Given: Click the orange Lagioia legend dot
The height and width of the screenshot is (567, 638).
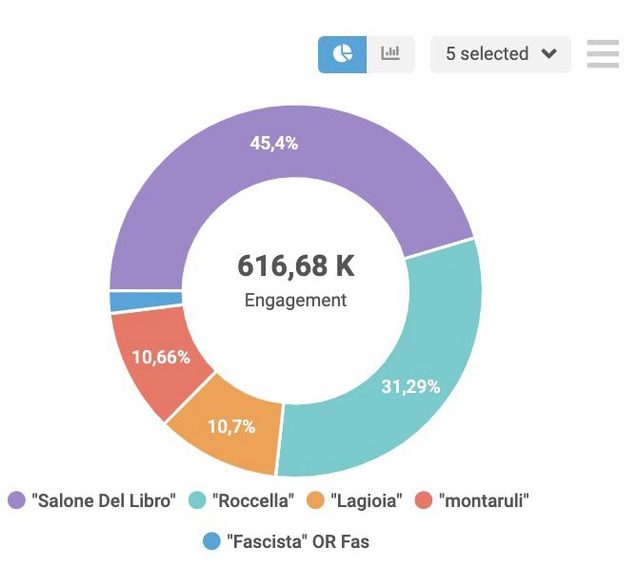Looking at the screenshot, I should point(315,501).
